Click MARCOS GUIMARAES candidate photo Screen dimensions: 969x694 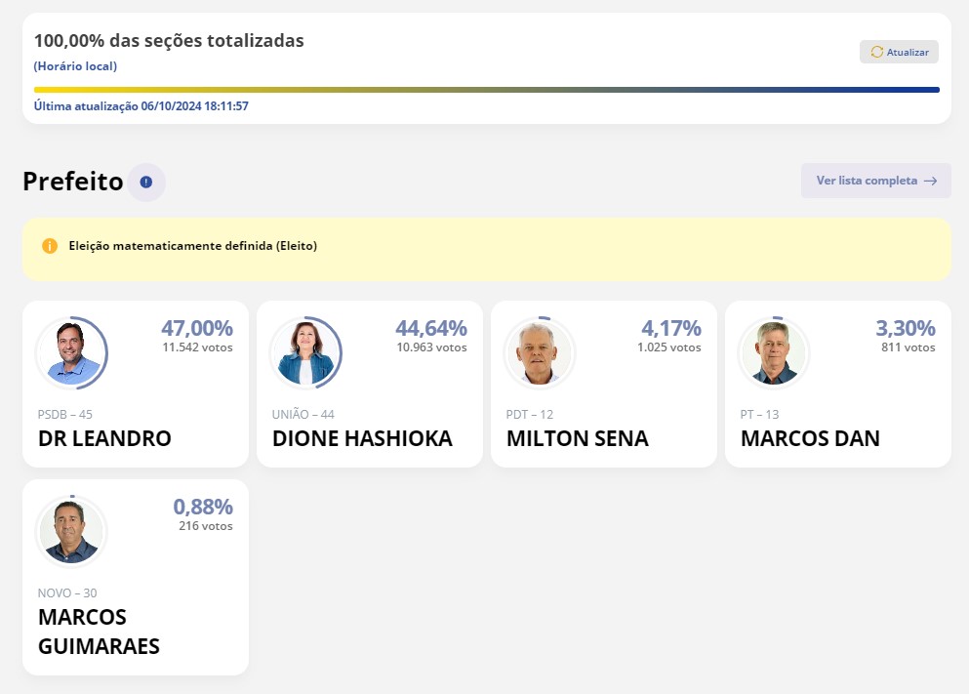71,531
